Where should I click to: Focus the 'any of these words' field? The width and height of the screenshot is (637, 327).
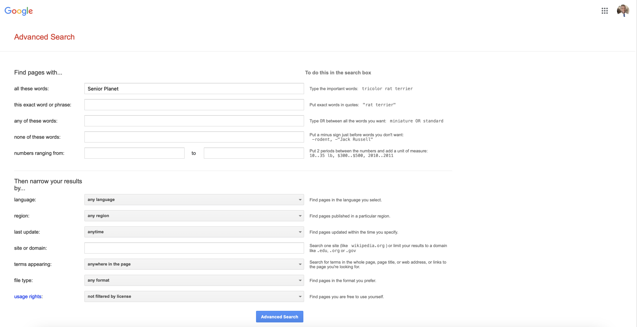[x=194, y=121]
